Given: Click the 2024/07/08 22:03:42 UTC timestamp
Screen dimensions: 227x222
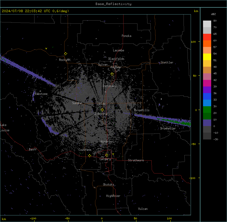Looking at the screenshot, I should click(26, 11).
